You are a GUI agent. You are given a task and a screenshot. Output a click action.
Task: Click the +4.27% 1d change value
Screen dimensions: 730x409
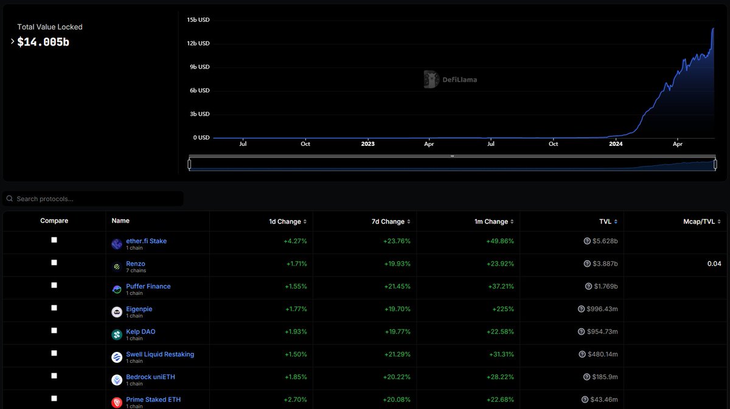click(x=295, y=241)
